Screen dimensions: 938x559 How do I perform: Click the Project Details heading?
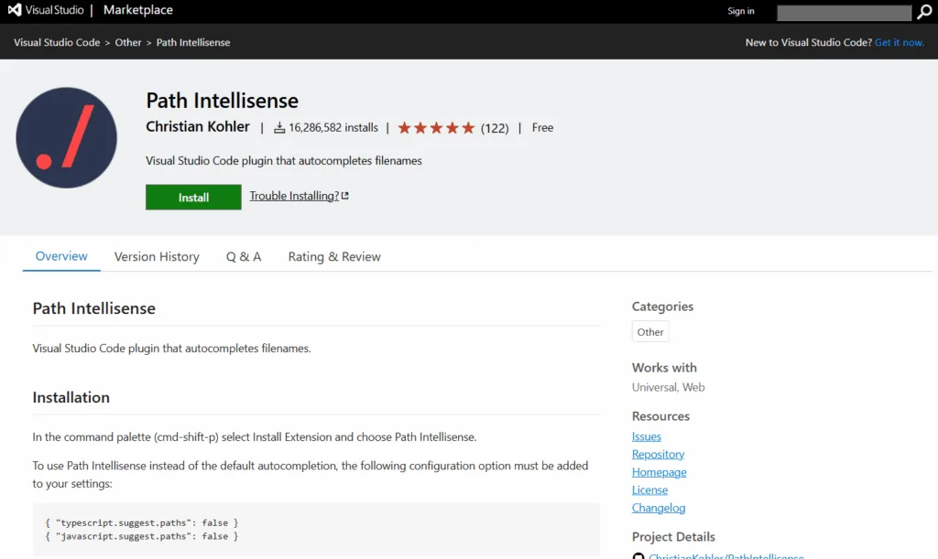[x=673, y=537]
